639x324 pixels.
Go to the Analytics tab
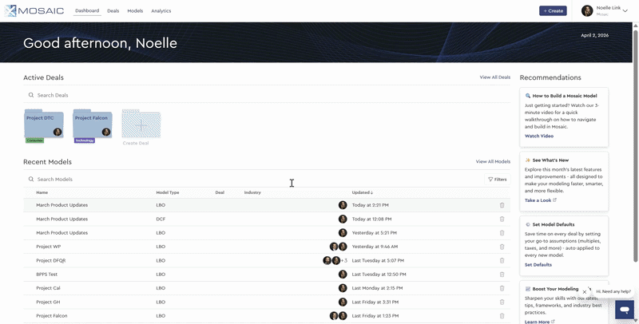(161, 11)
